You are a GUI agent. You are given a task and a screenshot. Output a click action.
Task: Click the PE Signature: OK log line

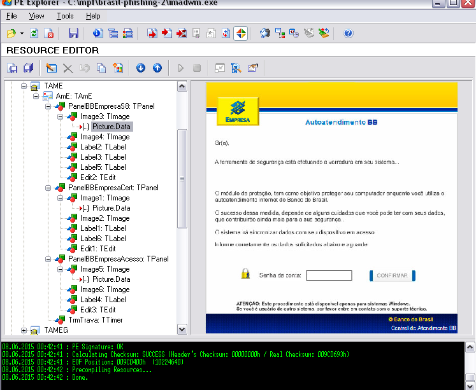pyautogui.click(x=63, y=347)
